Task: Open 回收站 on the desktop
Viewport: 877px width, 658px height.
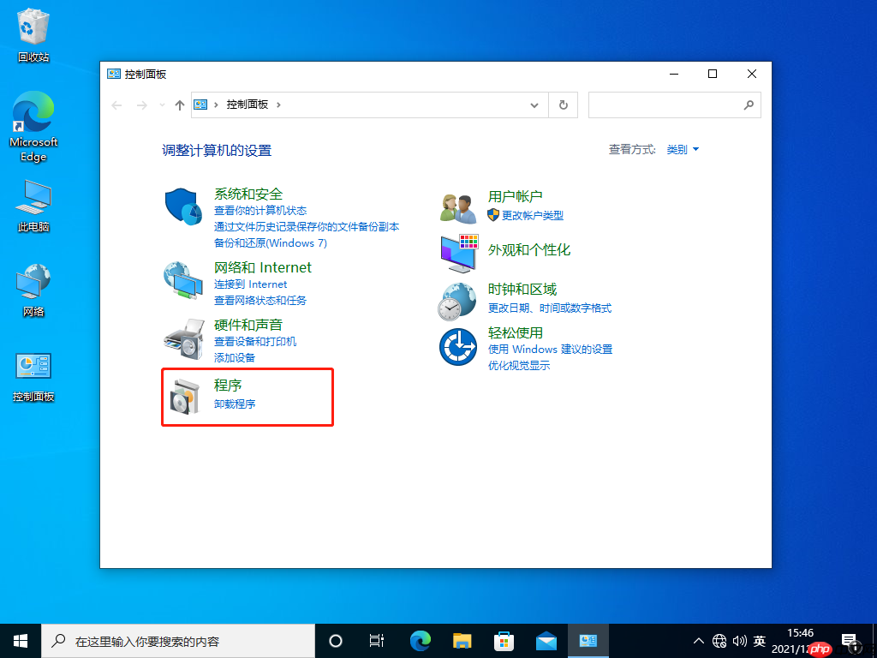Action: pyautogui.click(x=33, y=26)
